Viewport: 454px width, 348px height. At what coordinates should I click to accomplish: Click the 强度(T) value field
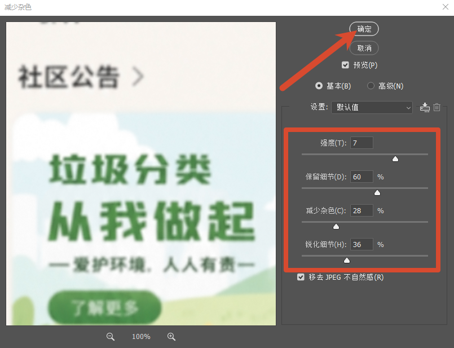coord(362,143)
